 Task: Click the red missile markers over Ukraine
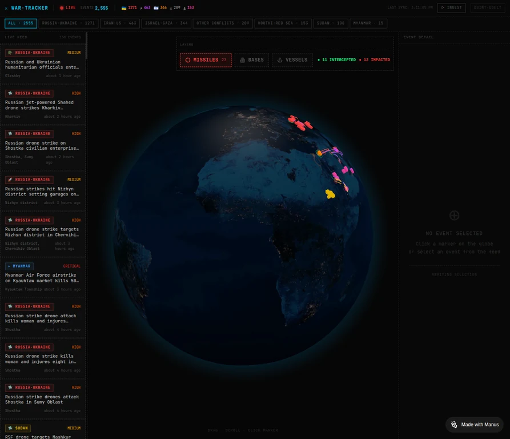[300, 123]
